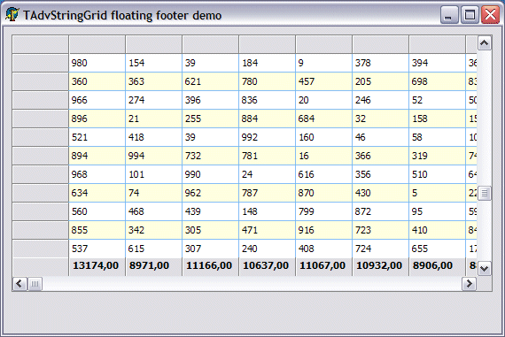
Task: Select the cell containing 537
Action: (x=97, y=249)
